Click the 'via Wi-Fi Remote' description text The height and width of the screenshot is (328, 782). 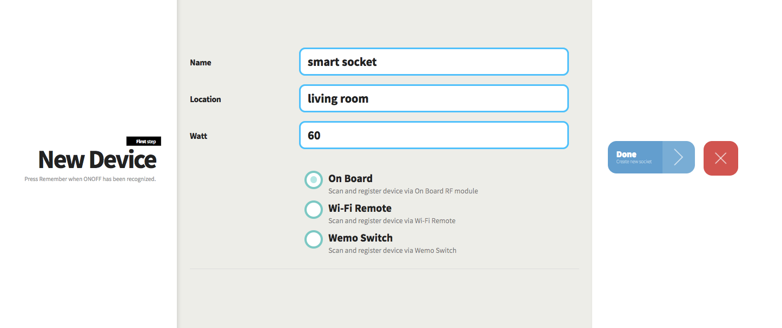(392, 220)
